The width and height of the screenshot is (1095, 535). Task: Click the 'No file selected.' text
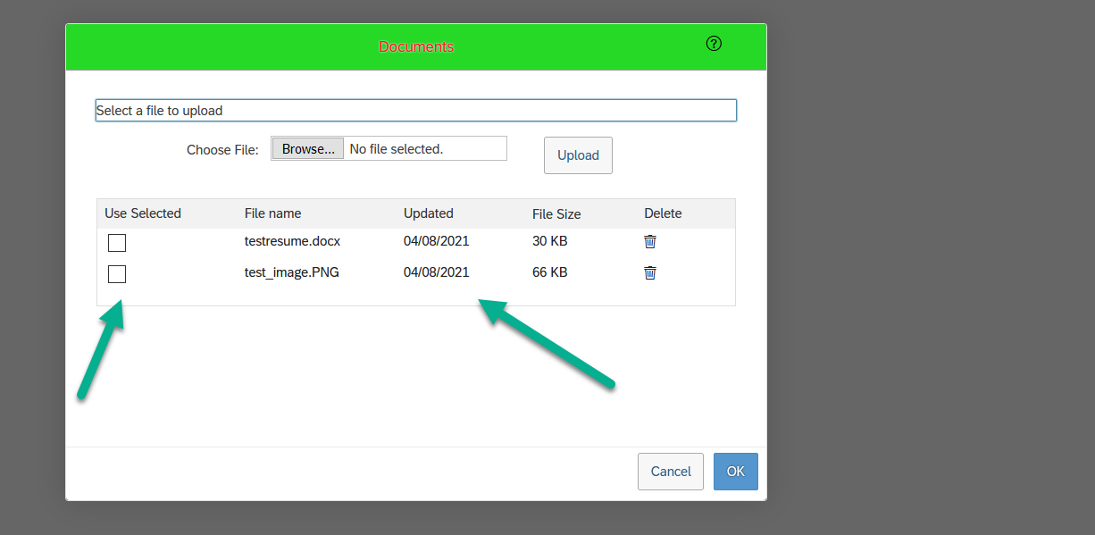pos(397,149)
